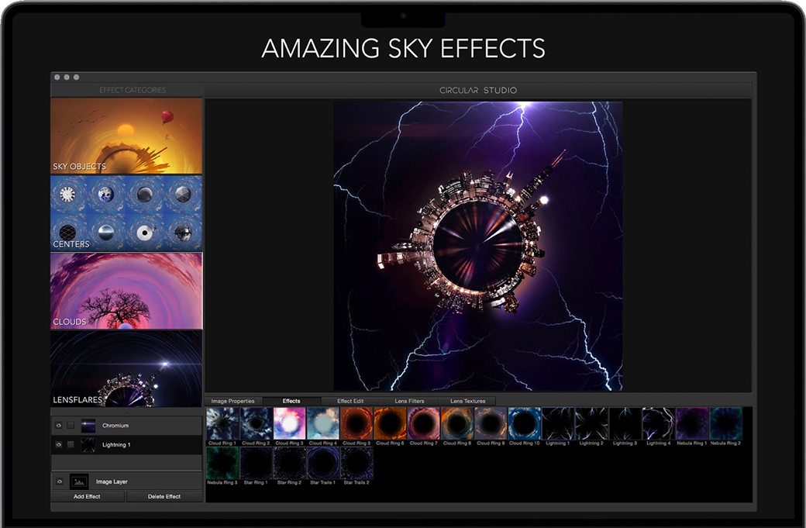This screenshot has height=528, width=806.
Task: Click the Add Effect button
Action: pos(88,496)
